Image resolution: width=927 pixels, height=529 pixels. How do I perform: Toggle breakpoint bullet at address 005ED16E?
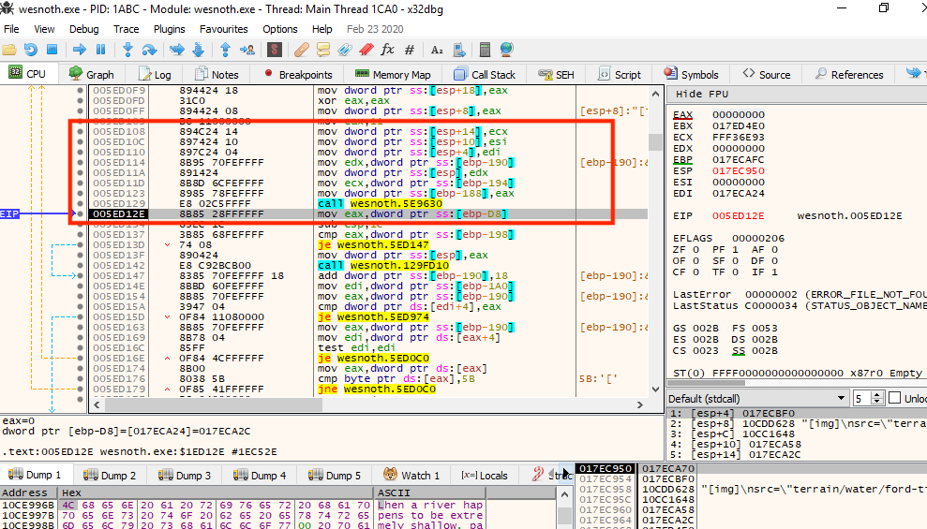(80, 358)
